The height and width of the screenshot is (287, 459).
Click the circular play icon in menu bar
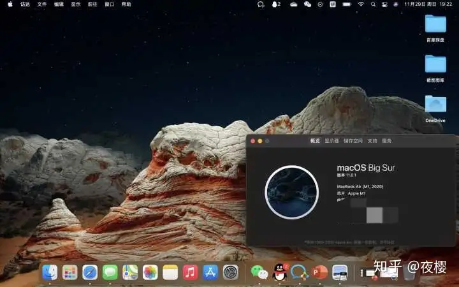320,4
